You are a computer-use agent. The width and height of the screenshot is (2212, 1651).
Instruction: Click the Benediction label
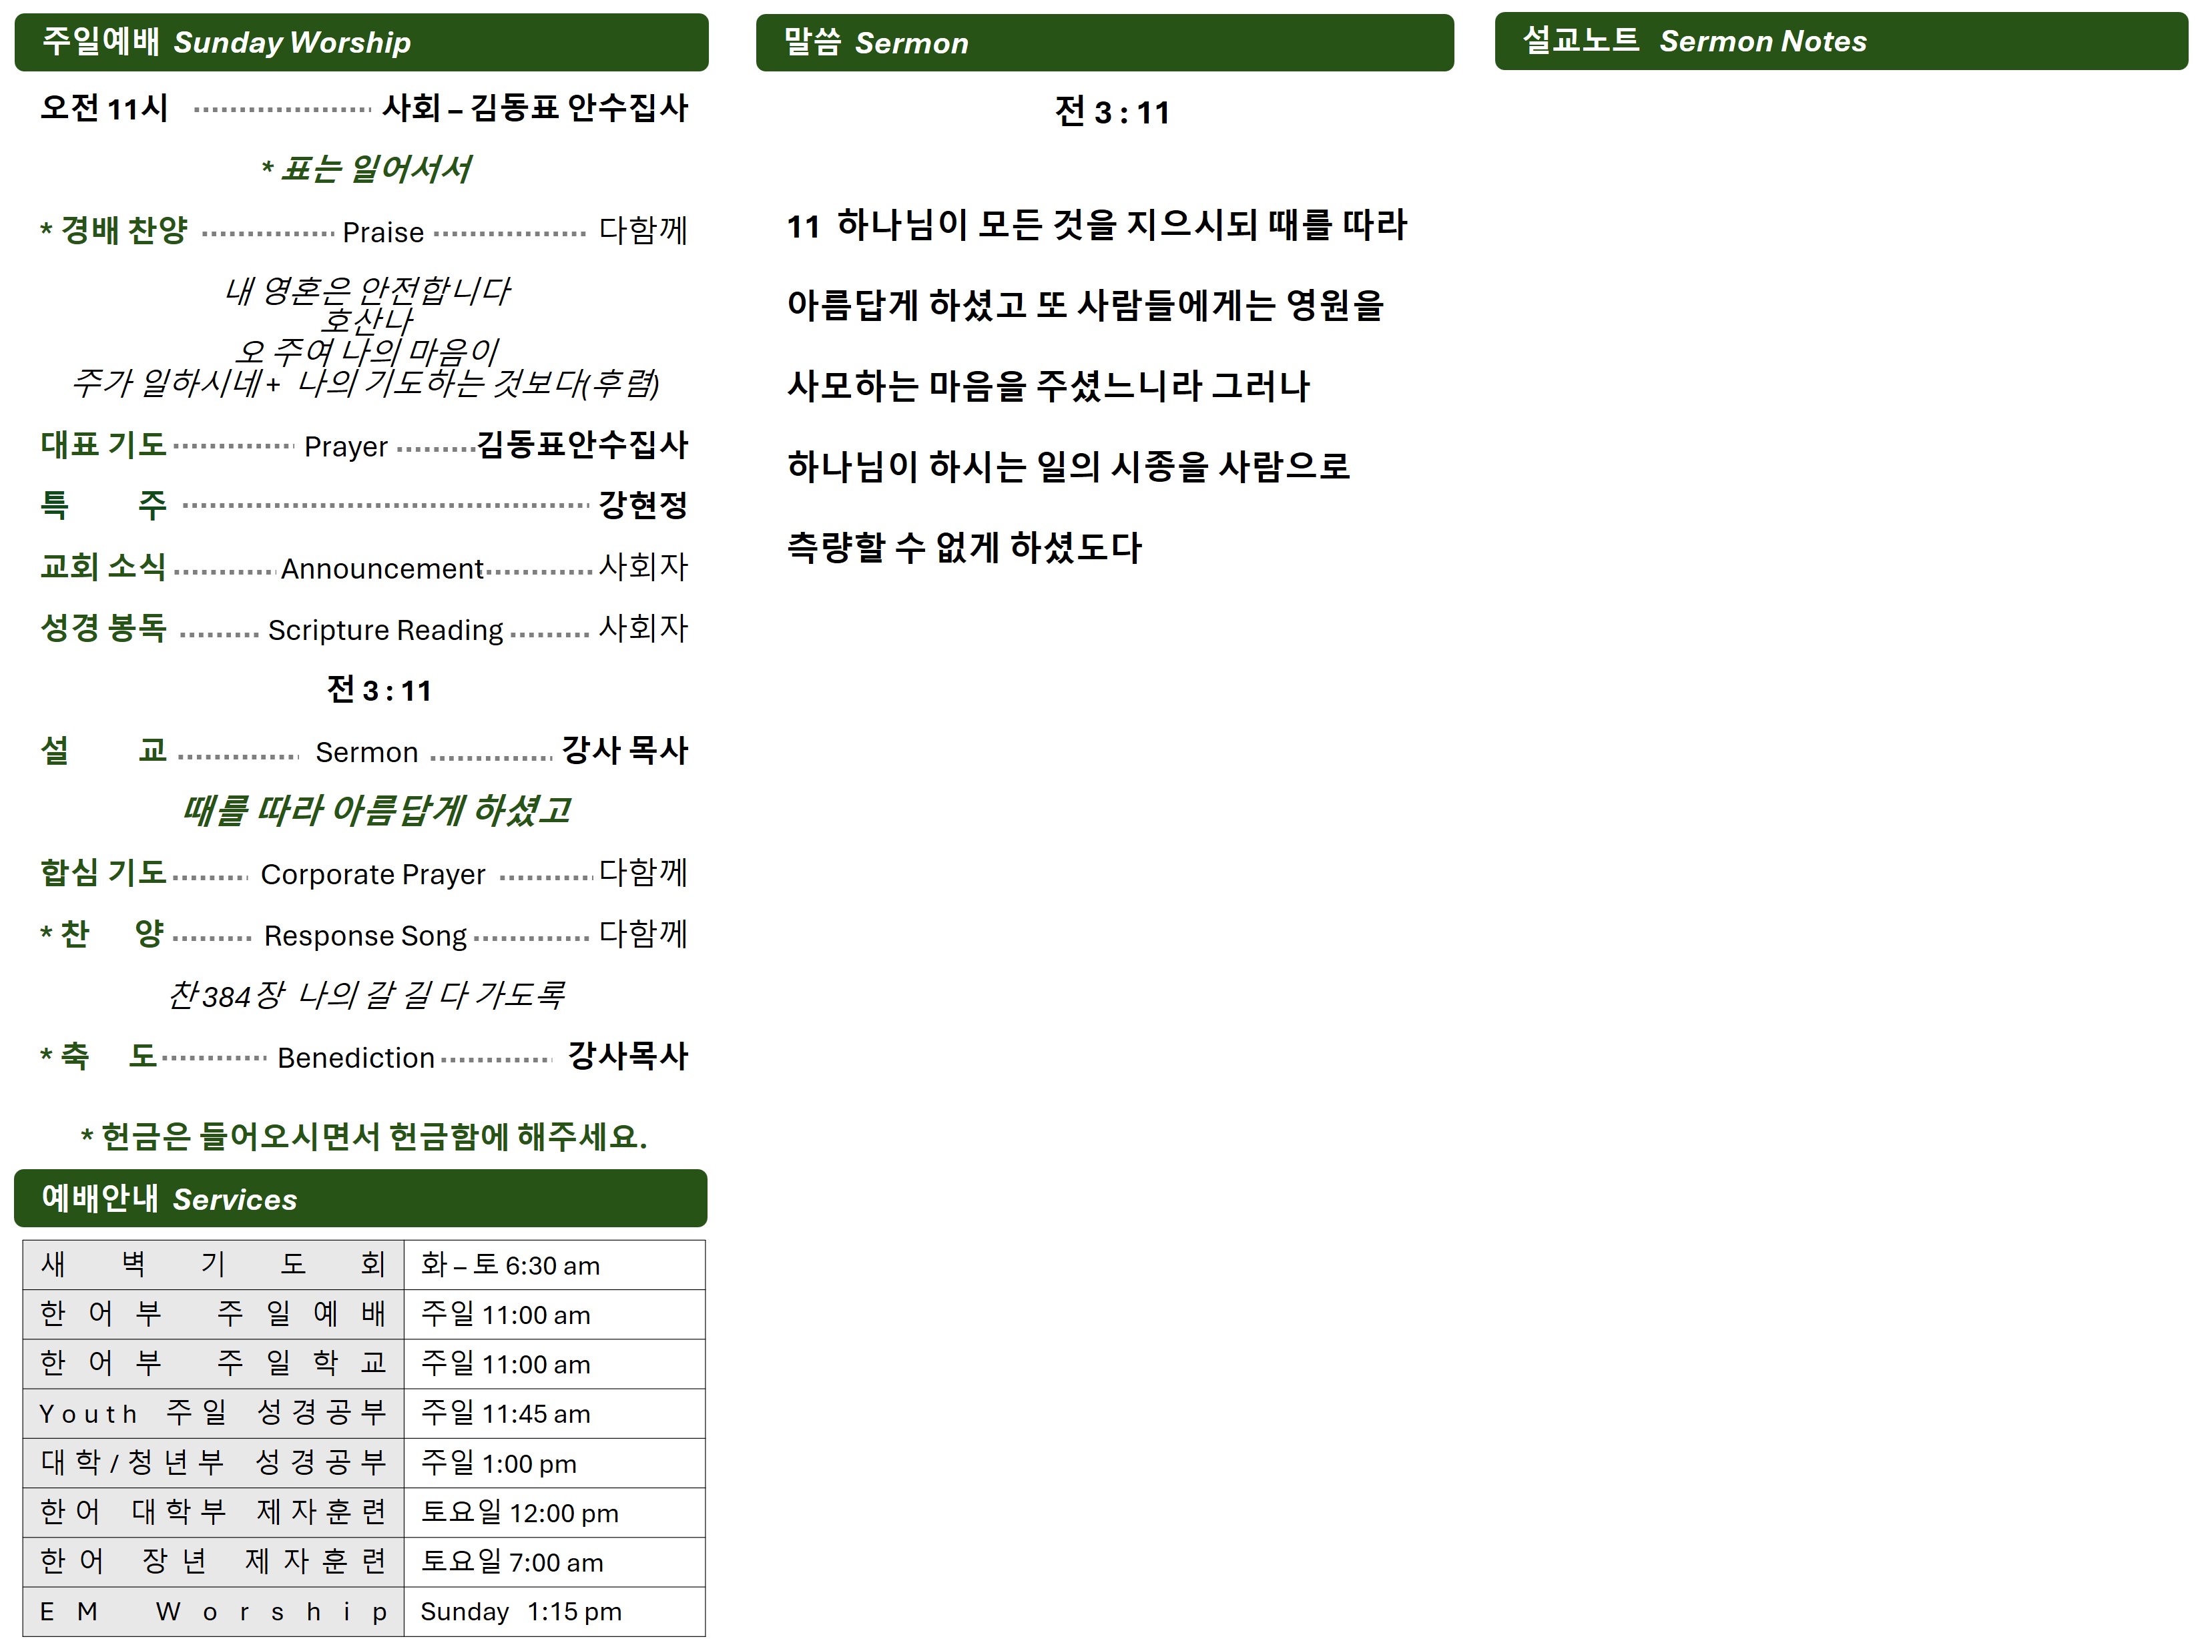356,1057
